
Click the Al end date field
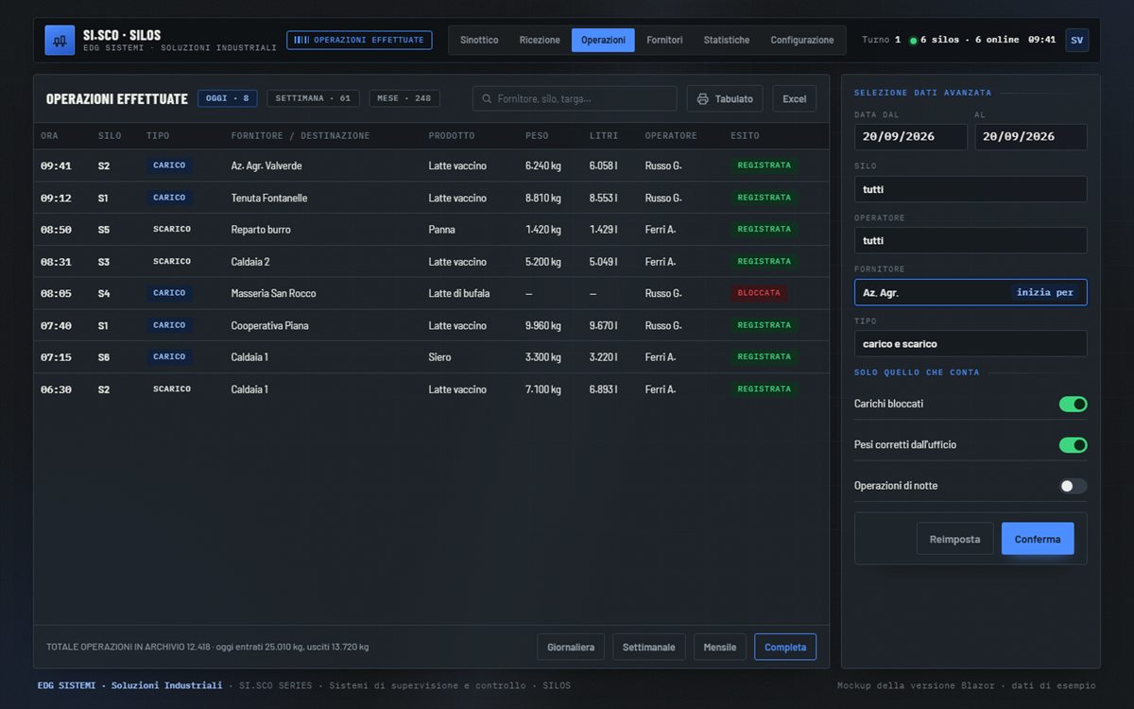(1031, 137)
